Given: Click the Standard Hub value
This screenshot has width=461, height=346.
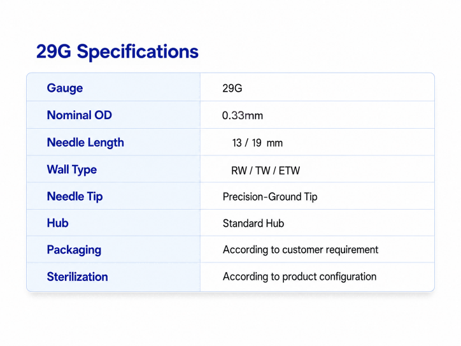Looking at the screenshot, I should coord(253,223).
